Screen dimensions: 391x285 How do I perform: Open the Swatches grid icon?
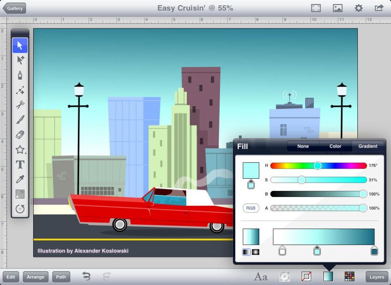(x=349, y=276)
